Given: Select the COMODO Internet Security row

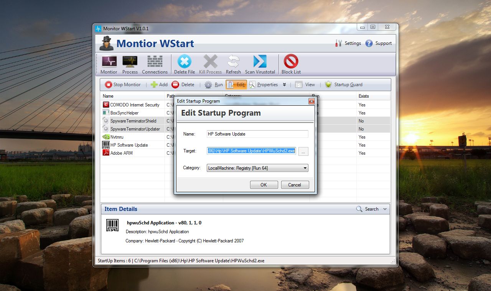Looking at the screenshot, I should (245, 105).
